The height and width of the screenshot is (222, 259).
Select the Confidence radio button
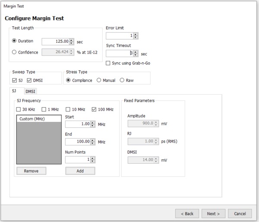tap(14, 52)
